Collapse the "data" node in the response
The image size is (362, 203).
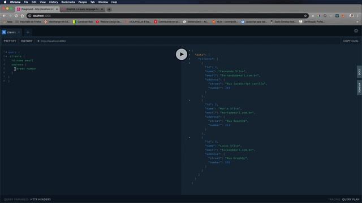pos(189,55)
